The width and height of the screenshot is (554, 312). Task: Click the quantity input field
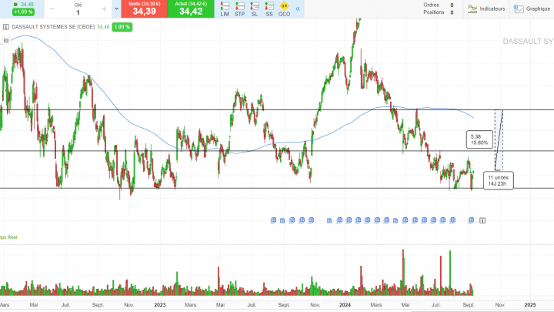(78, 11)
